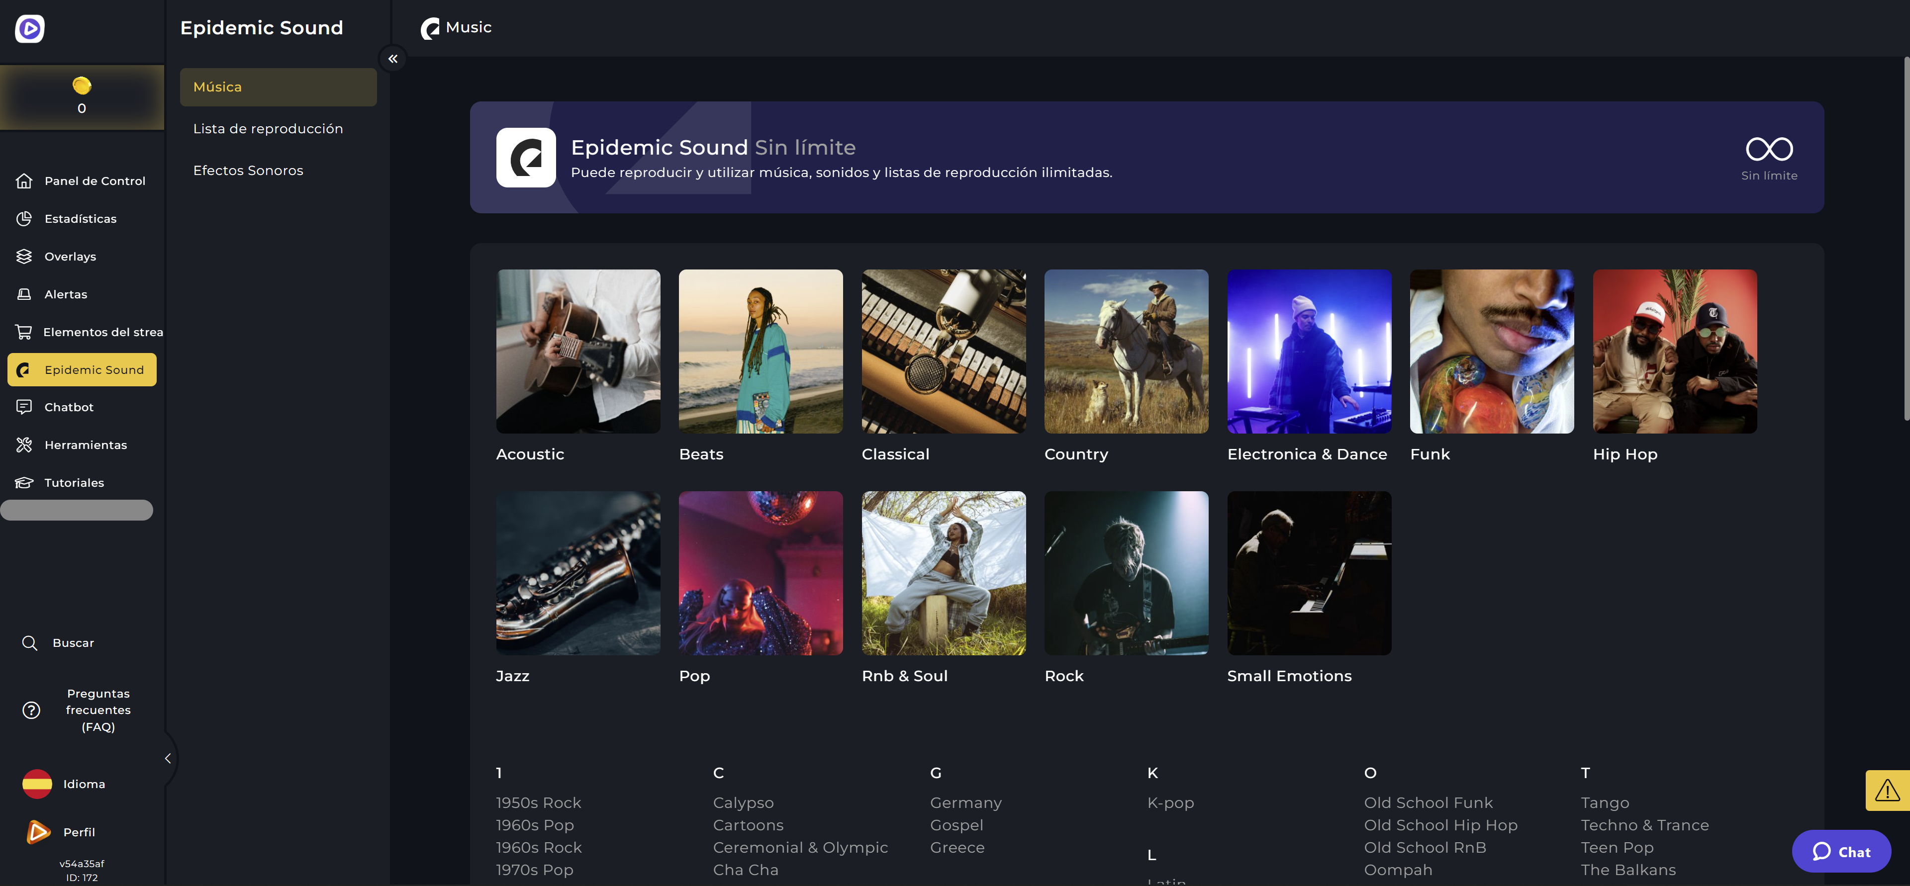
Task: Open the Perfil menu
Action: [80, 832]
